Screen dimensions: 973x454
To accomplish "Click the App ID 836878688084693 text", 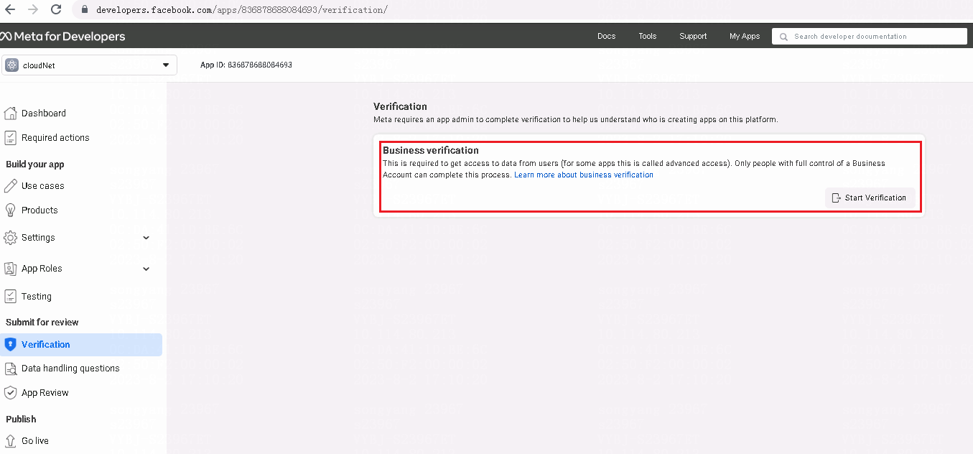I will tap(246, 65).
